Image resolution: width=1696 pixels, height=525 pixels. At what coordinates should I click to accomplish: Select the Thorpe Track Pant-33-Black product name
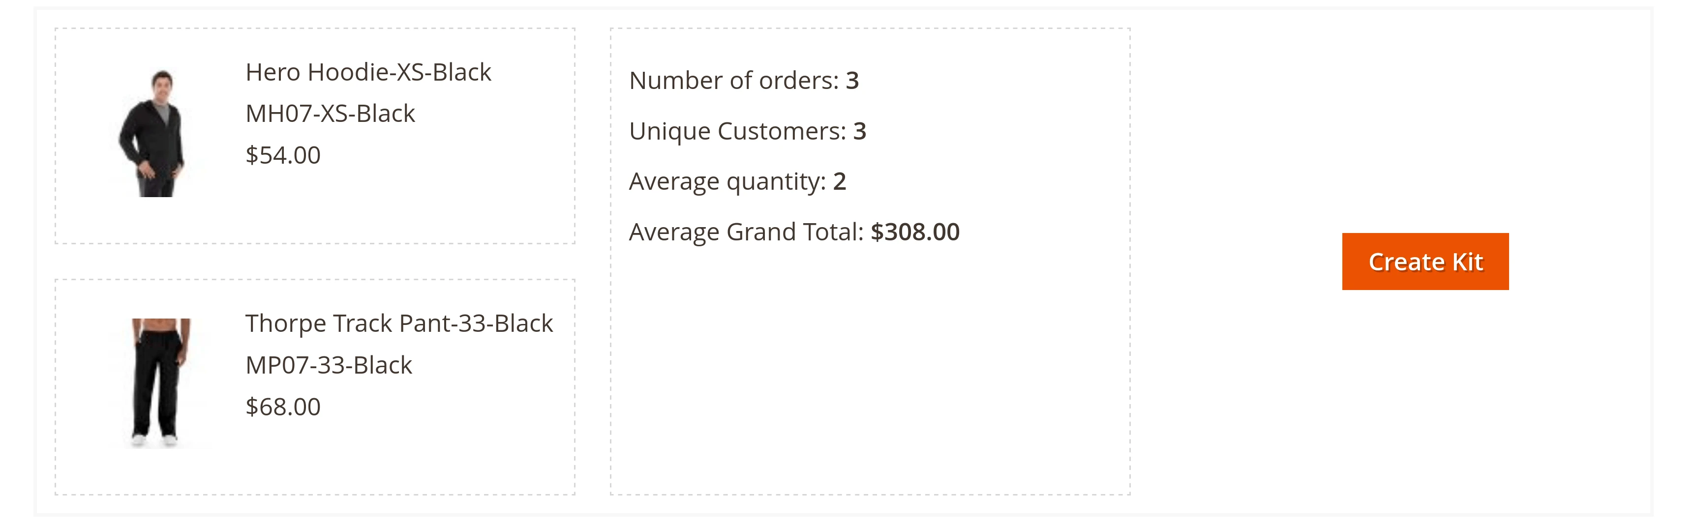click(398, 323)
